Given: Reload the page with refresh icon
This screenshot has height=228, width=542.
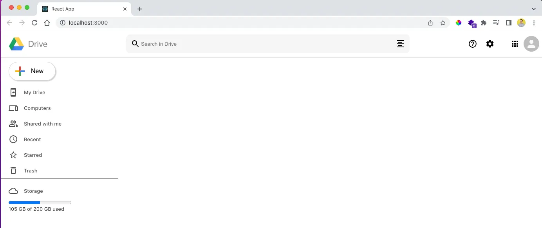Looking at the screenshot, I should (34, 23).
